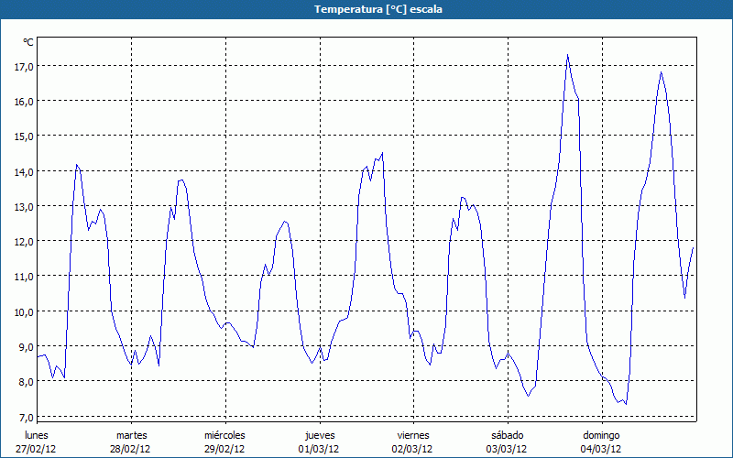This screenshot has height=458, width=733.
Task: Click the "Temperatura [°C] escala" chart title
Action: pos(366,9)
